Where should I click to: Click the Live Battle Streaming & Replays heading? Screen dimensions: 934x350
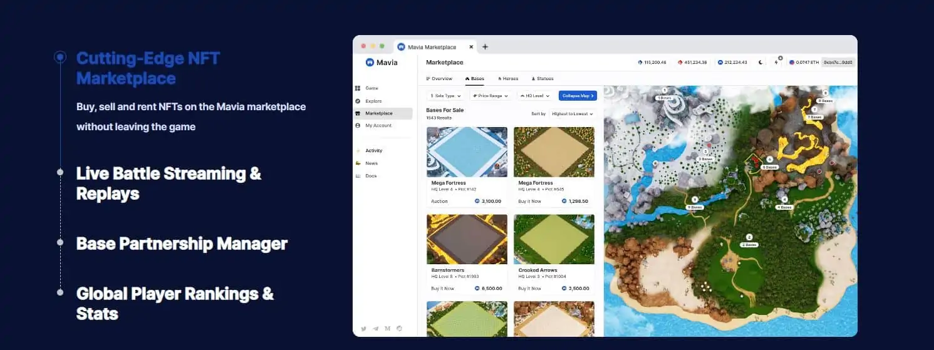click(x=169, y=183)
